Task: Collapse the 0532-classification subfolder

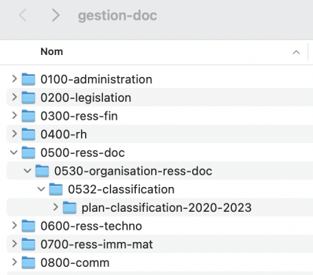Action: 41,189
